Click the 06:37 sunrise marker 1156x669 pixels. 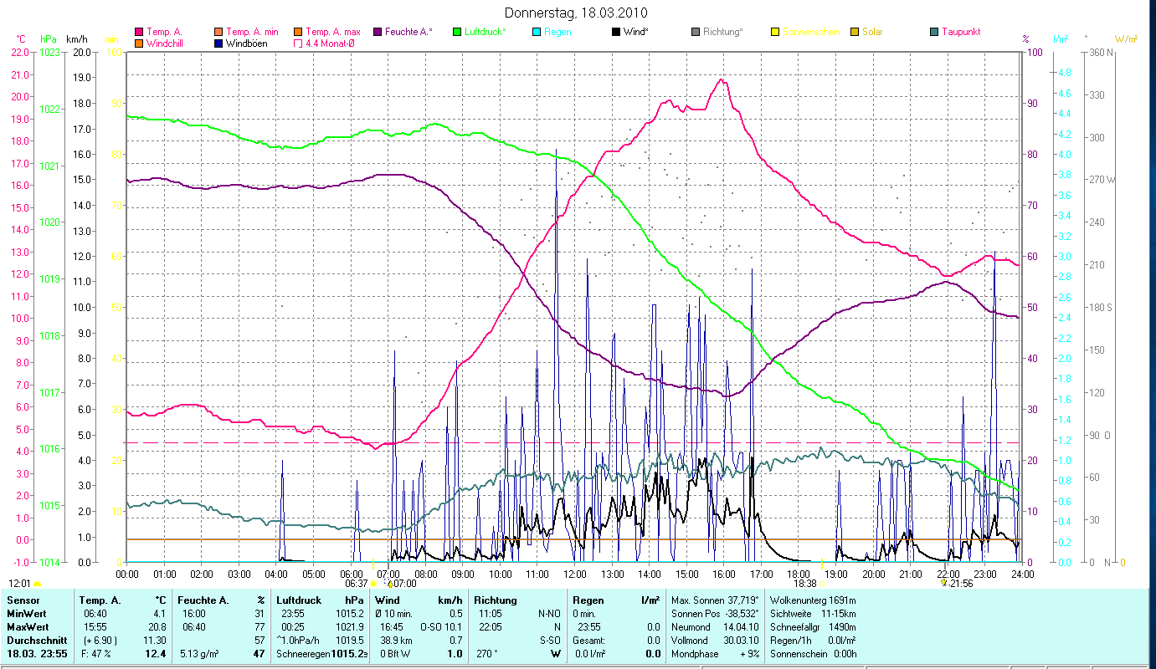tap(357, 584)
